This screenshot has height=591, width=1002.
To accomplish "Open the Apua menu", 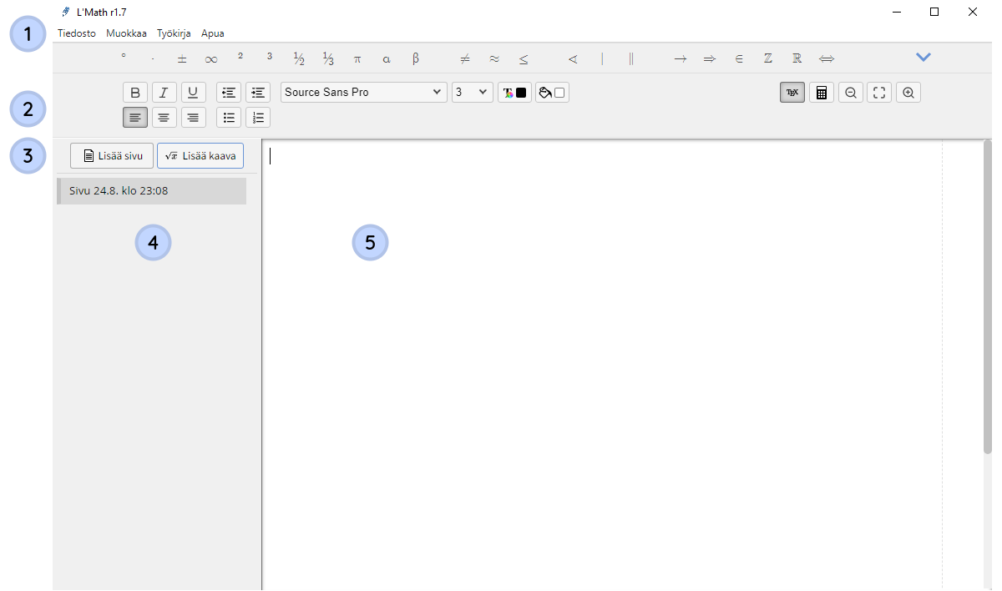I will coord(213,33).
